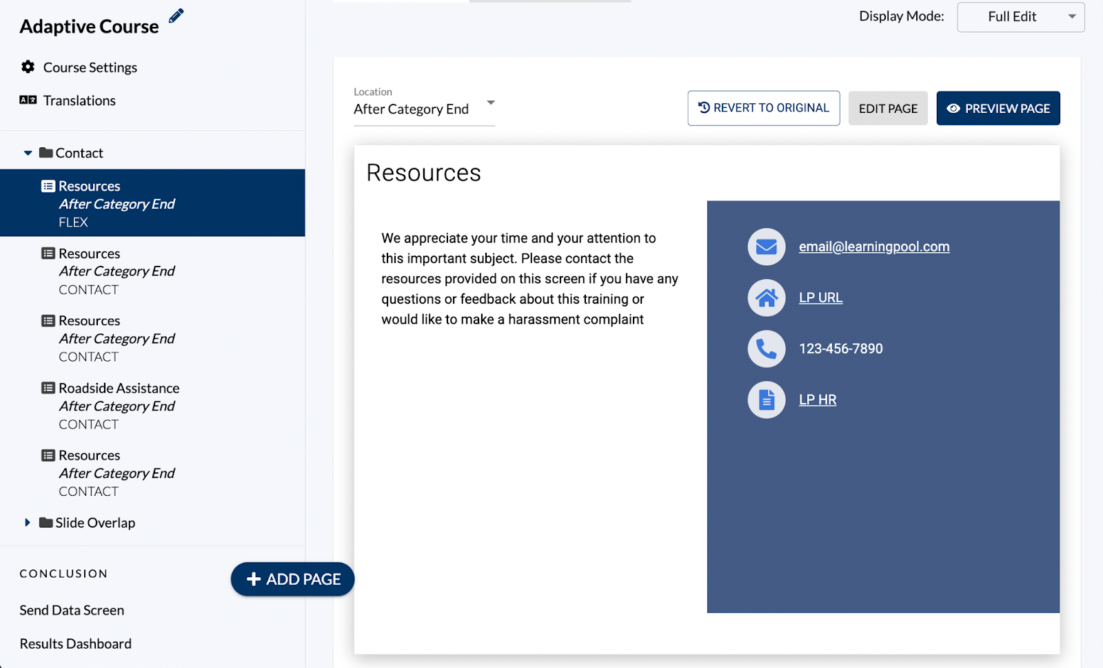1103x668 pixels.
Task: Click the page icon of the selected FLEX Resources
Action: [x=48, y=186]
